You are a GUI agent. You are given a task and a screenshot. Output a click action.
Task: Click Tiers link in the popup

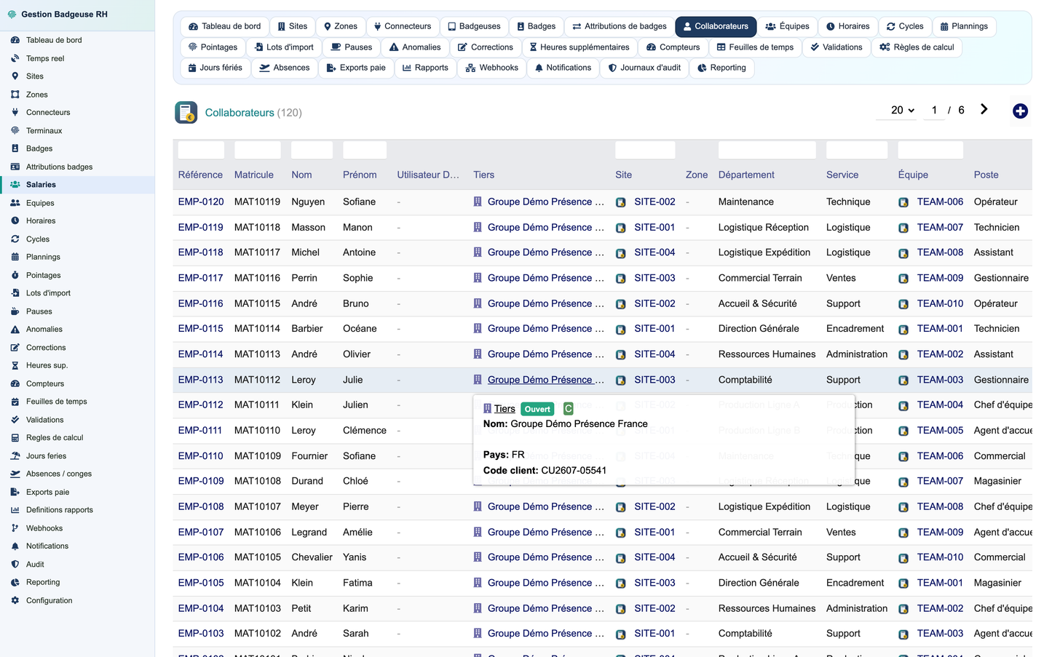pos(505,409)
